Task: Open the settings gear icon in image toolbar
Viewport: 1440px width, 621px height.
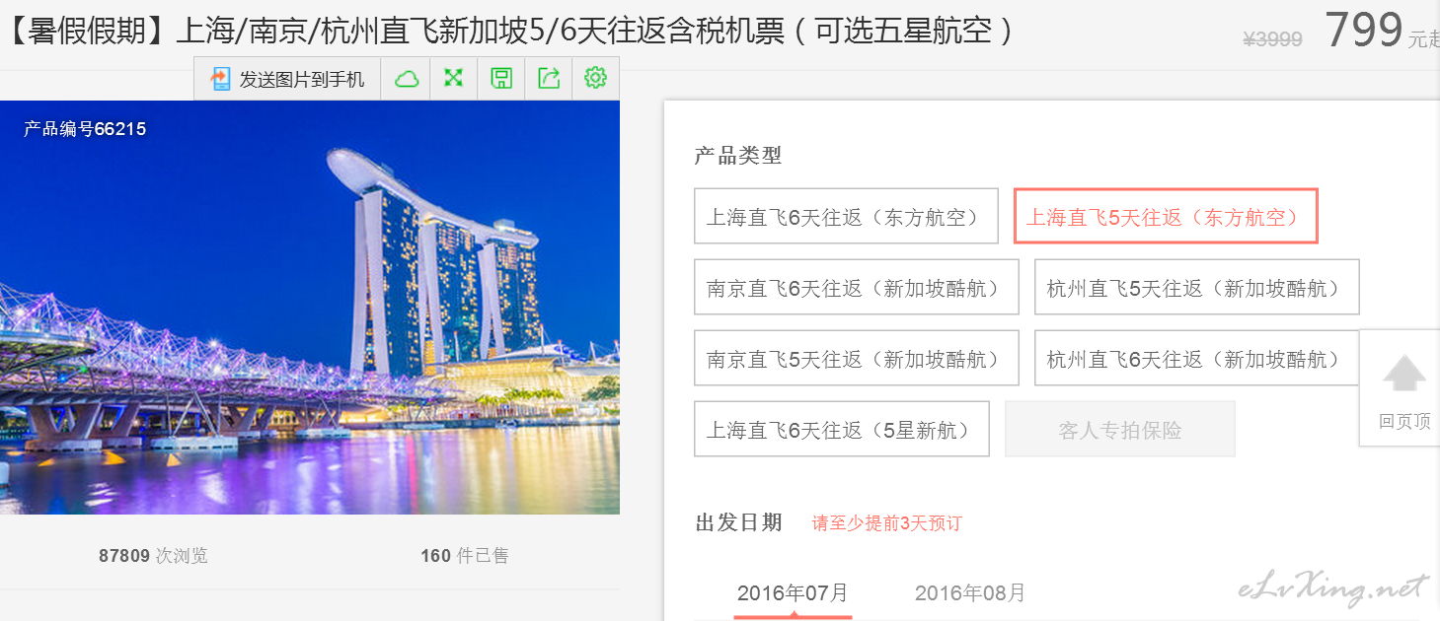Action: click(595, 78)
